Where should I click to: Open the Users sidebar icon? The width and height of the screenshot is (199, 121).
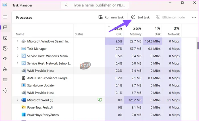tap(5, 69)
